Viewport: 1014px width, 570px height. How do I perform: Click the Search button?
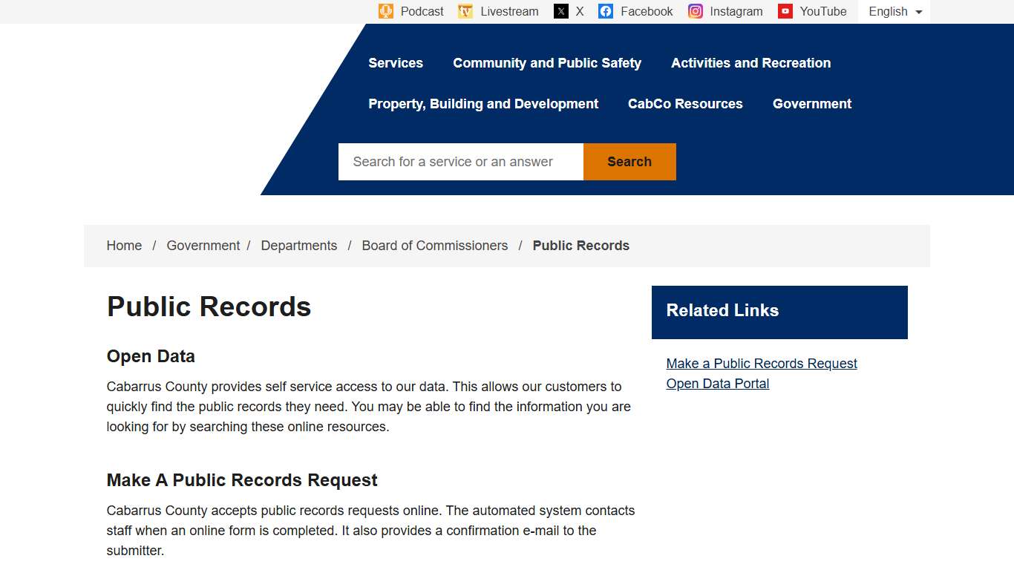[x=629, y=161]
